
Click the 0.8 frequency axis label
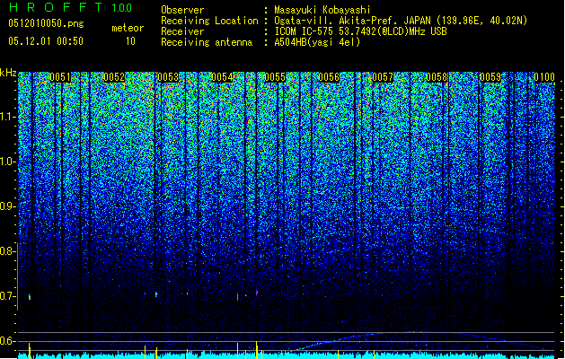(x=7, y=251)
